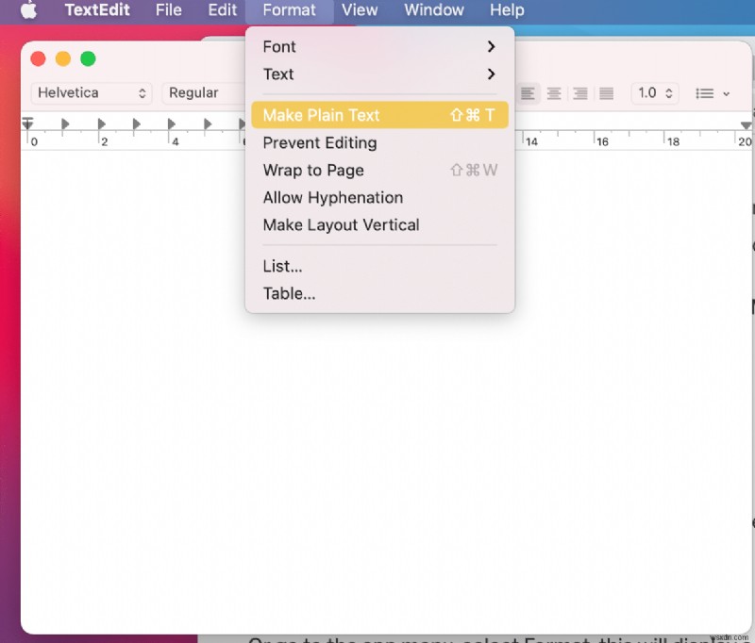Select Table from the Format menu
The height and width of the screenshot is (643, 755).
289,293
